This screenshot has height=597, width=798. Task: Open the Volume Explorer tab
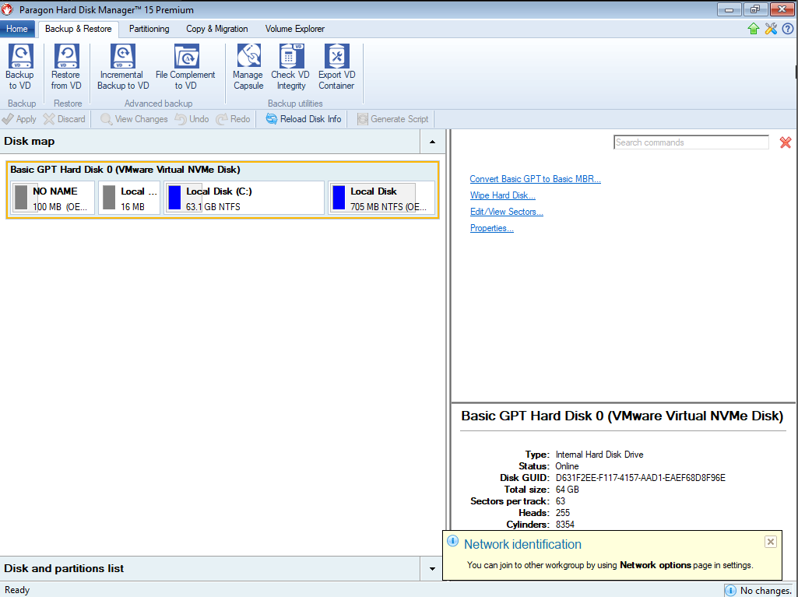click(294, 29)
